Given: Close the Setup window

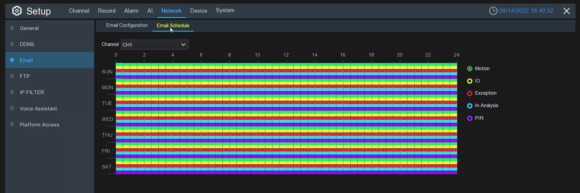Looking at the screenshot, I should [566, 11].
